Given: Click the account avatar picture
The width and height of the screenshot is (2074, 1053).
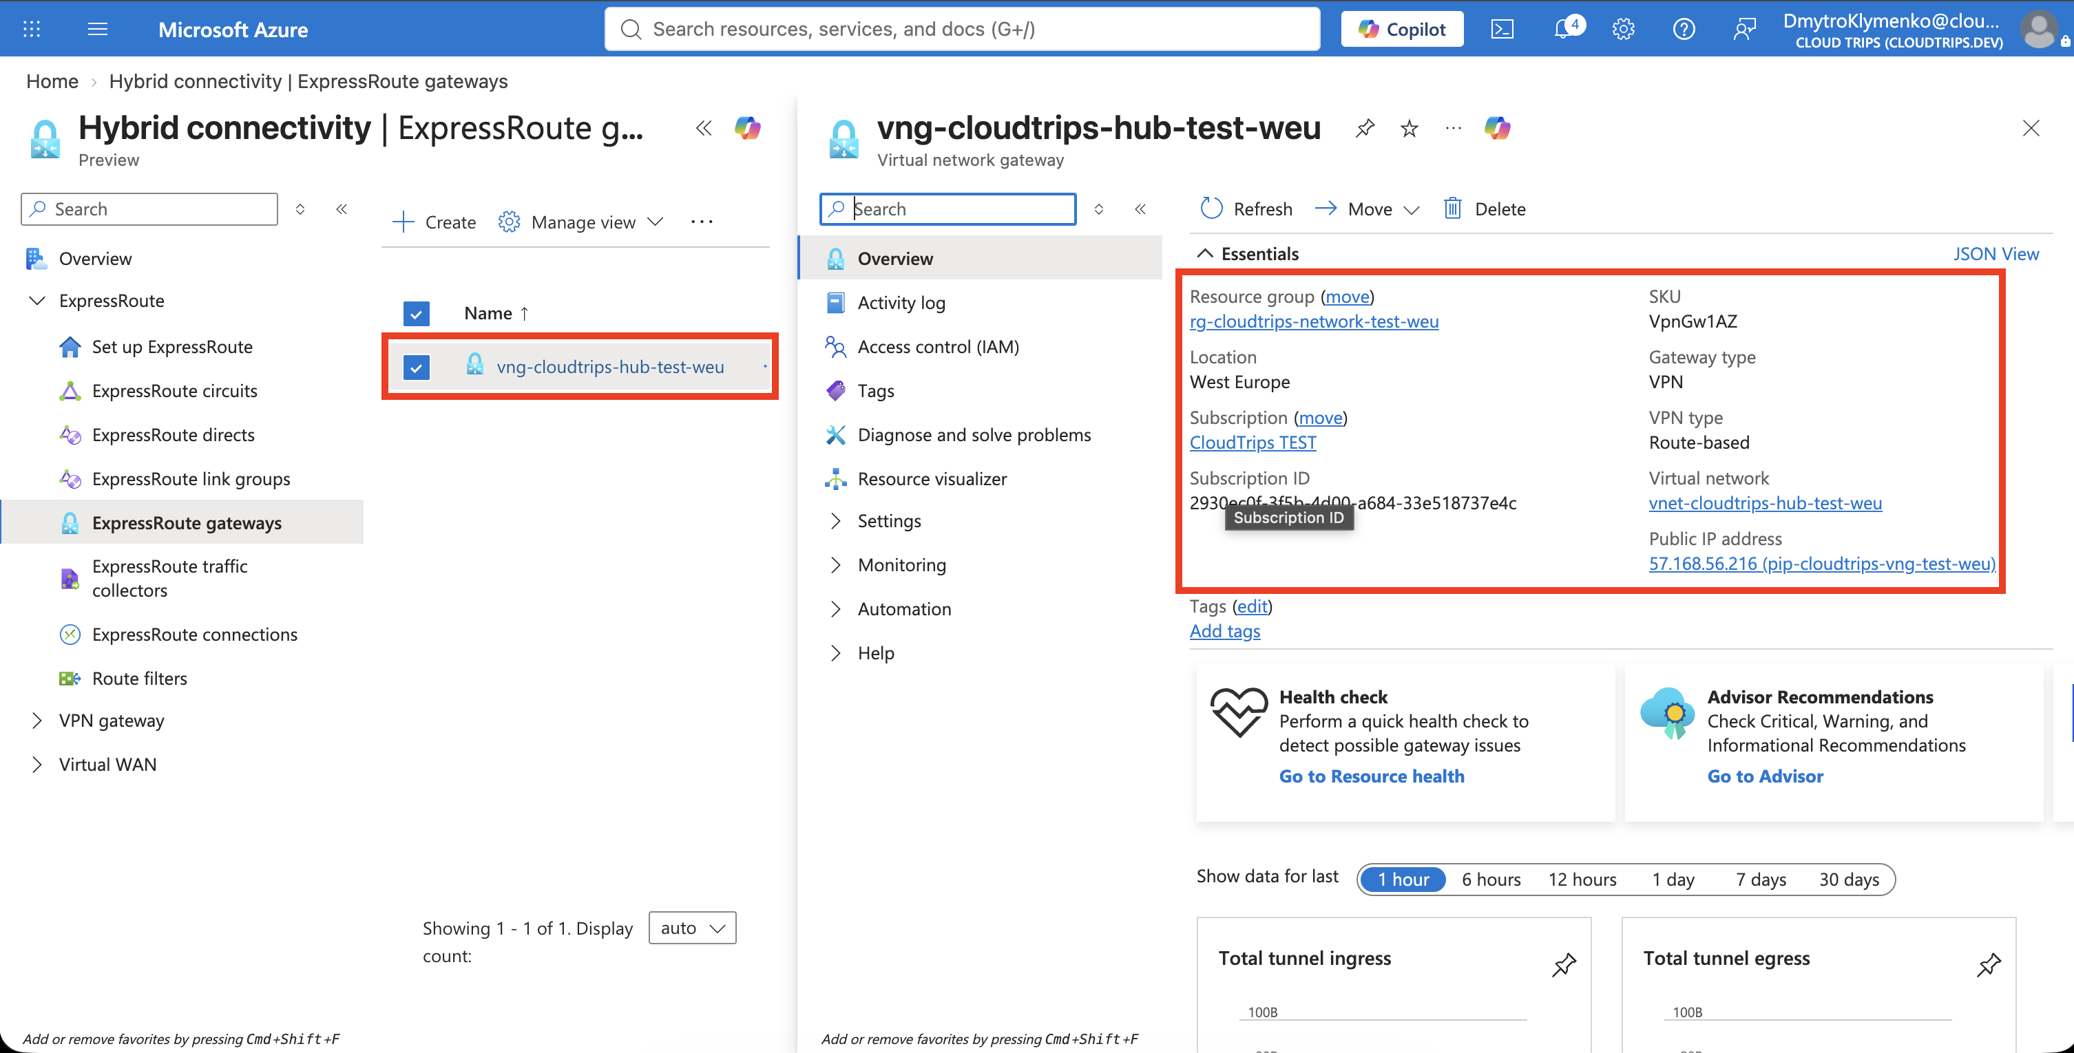Looking at the screenshot, I should click(2040, 29).
